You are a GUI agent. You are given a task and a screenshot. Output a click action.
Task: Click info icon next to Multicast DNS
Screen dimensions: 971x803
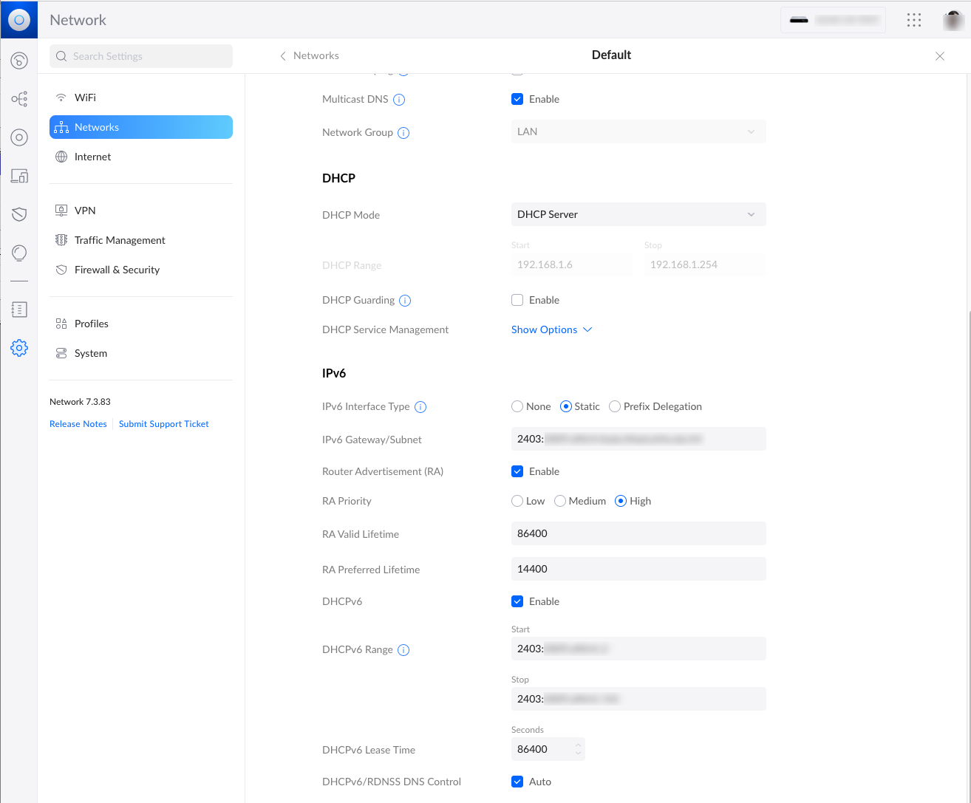coord(399,100)
